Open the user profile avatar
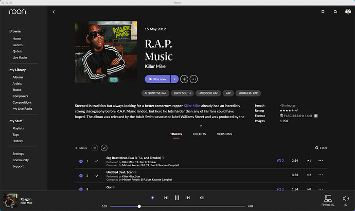Viewport: 355px width, 211px height. [348, 12]
